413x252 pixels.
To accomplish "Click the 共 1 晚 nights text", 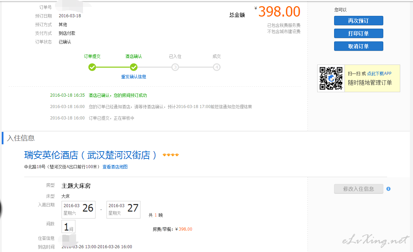I will pos(156,215).
